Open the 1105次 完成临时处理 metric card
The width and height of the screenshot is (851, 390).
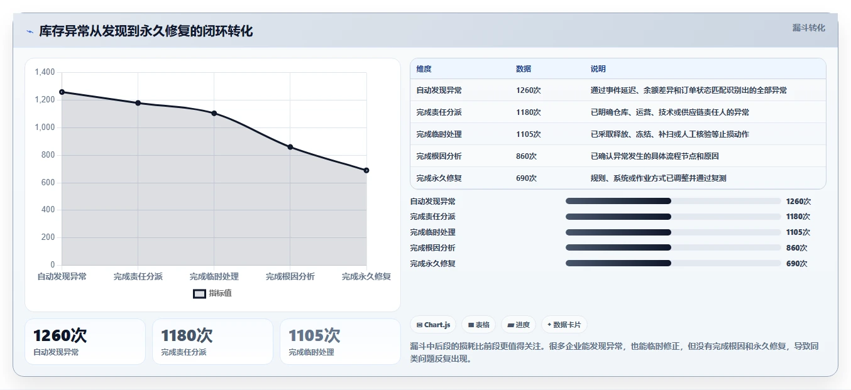(340, 342)
